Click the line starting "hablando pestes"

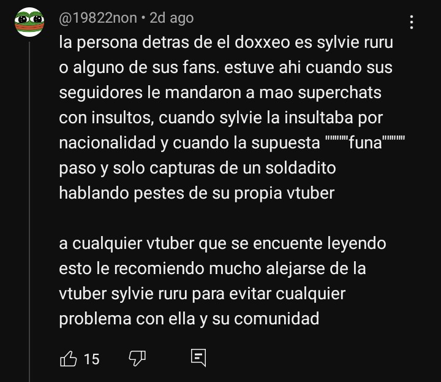(197, 193)
